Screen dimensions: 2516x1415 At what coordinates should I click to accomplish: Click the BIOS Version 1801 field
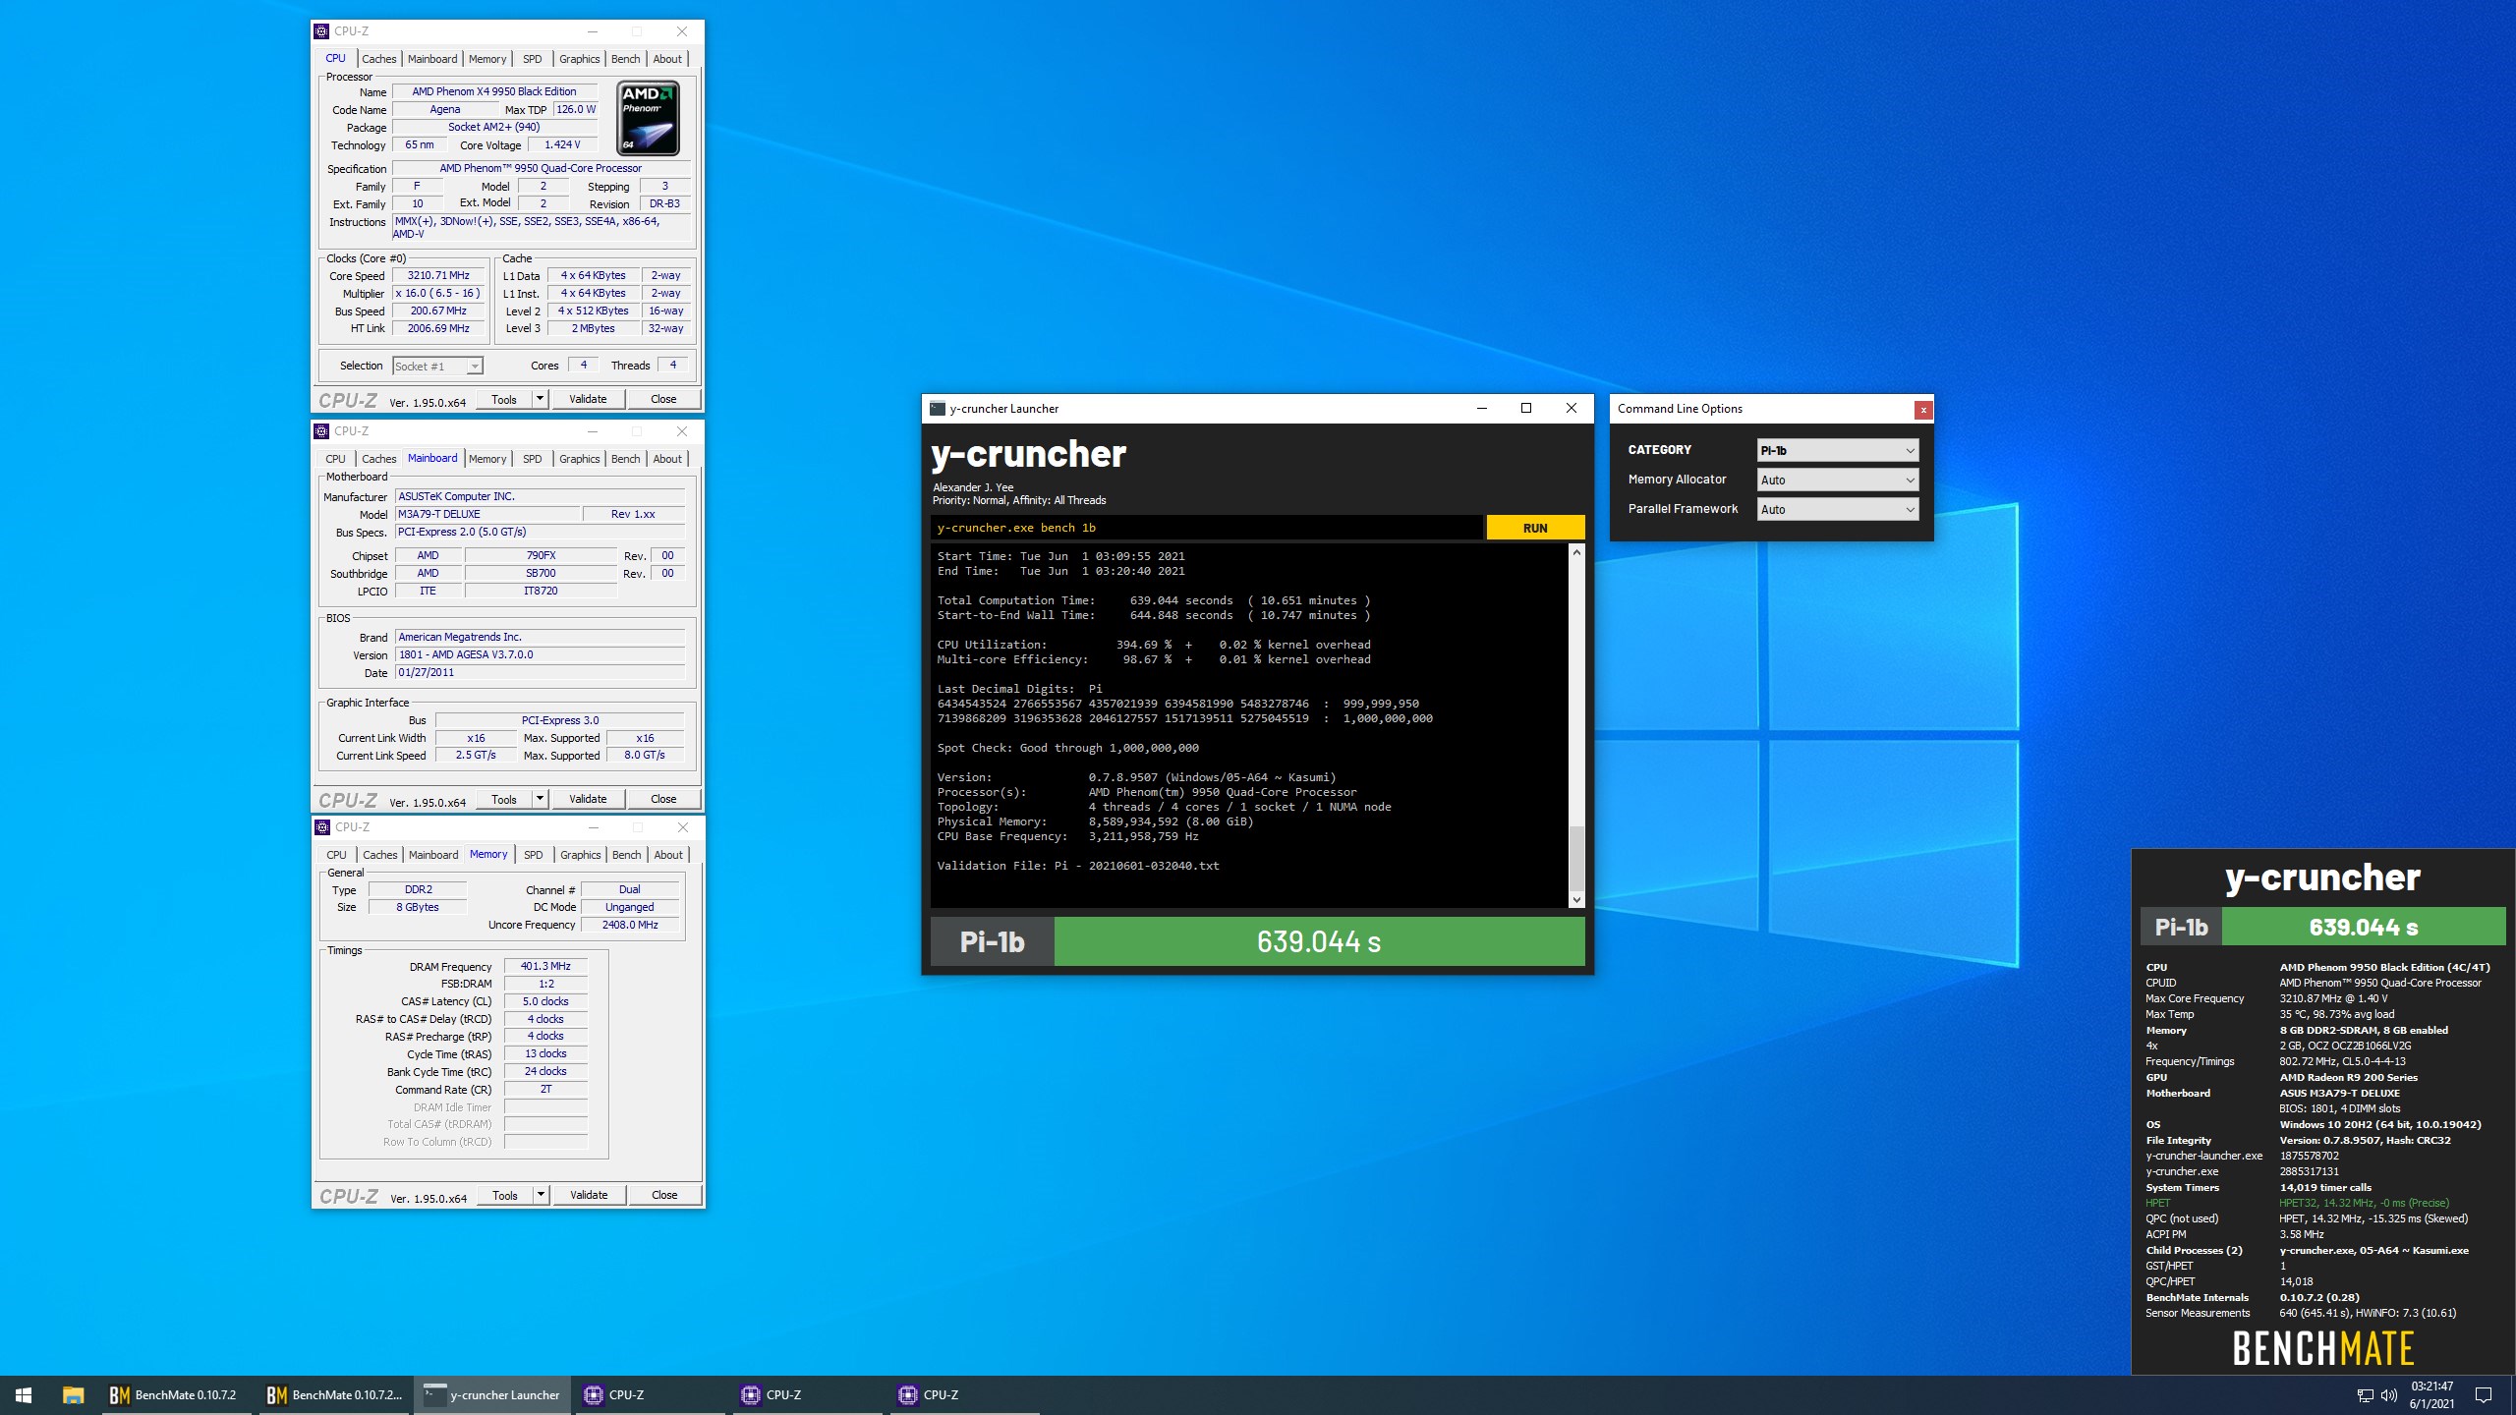coord(540,654)
